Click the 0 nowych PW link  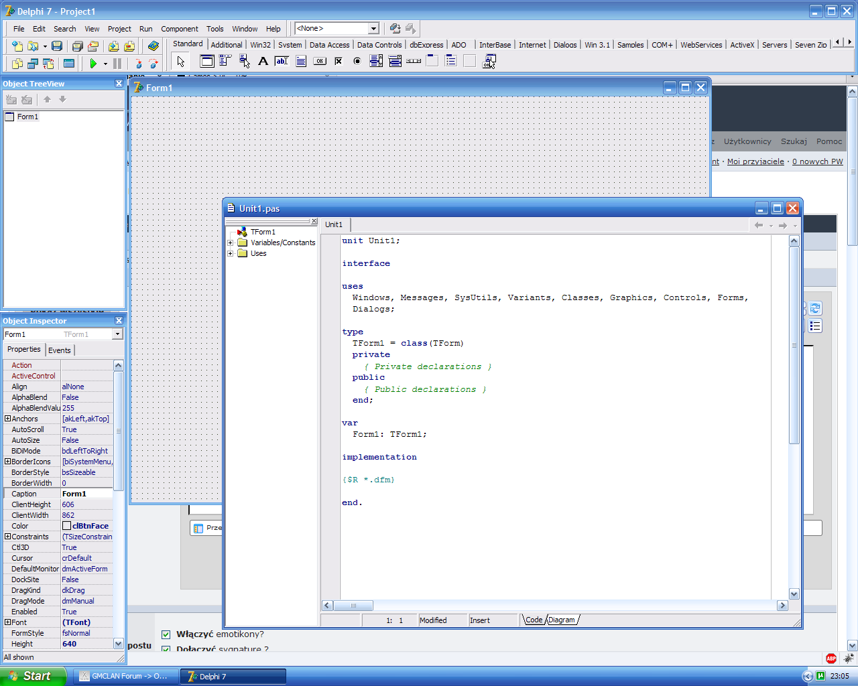click(x=817, y=161)
